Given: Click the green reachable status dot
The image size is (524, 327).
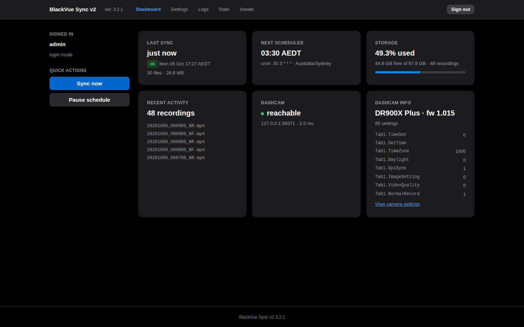Looking at the screenshot, I should [262, 114].
